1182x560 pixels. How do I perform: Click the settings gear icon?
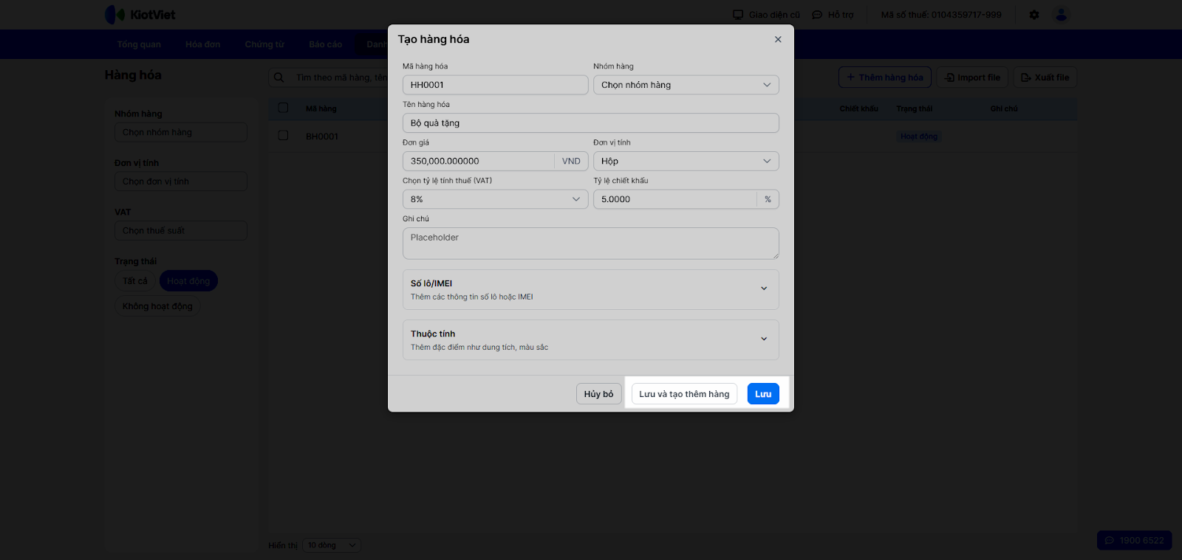(1034, 15)
